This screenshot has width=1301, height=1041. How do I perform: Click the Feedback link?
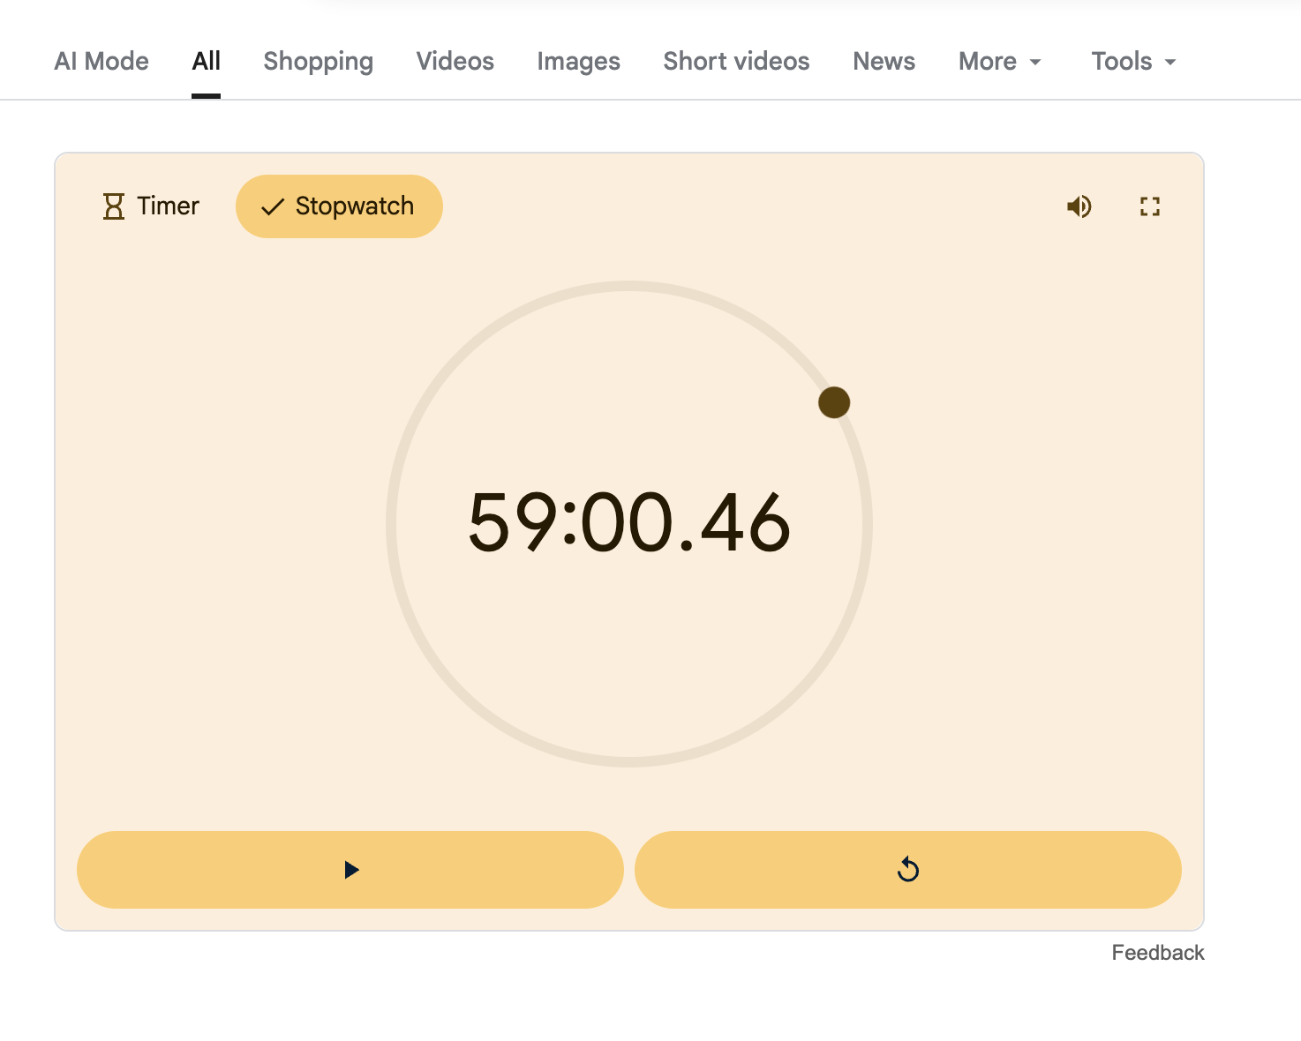(x=1157, y=953)
